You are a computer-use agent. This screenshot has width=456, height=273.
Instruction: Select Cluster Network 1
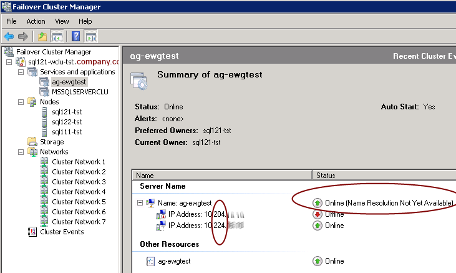point(79,162)
